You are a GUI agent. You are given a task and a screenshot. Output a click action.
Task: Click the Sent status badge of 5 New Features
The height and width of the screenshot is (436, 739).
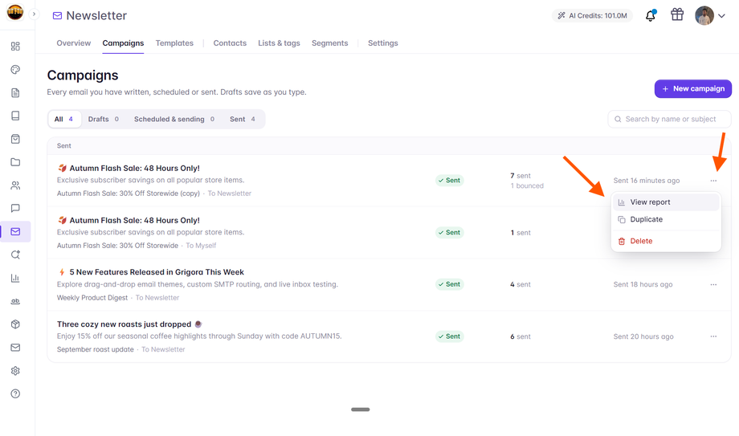pyautogui.click(x=450, y=284)
